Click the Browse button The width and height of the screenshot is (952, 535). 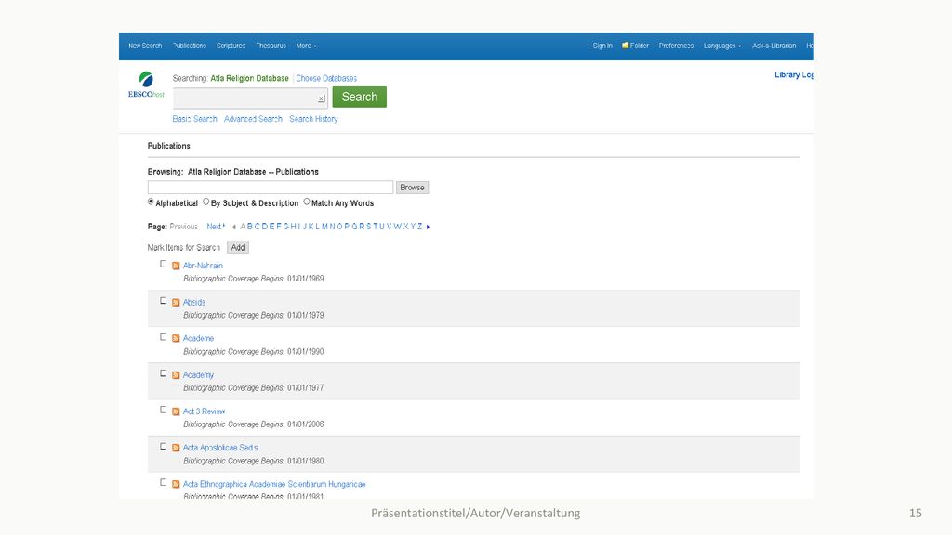pyautogui.click(x=412, y=188)
